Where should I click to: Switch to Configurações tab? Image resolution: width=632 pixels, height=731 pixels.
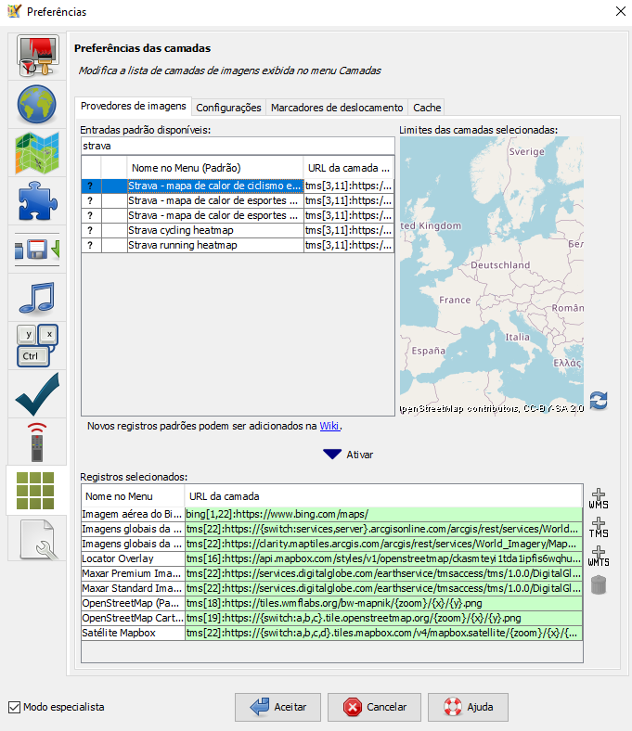tap(228, 108)
